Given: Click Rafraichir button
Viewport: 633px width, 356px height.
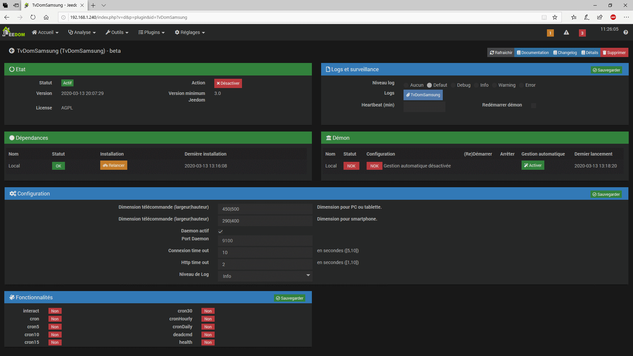Looking at the screenshot, I should (x=501, y=52).
